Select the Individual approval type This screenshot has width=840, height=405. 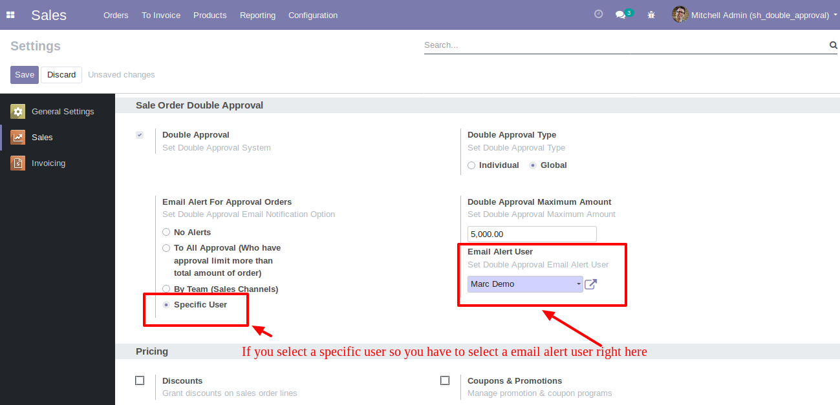click(x=471, y=165)
